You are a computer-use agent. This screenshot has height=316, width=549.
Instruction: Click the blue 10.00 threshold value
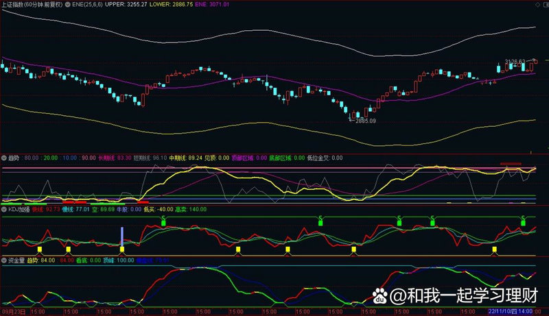click(69, 158)
